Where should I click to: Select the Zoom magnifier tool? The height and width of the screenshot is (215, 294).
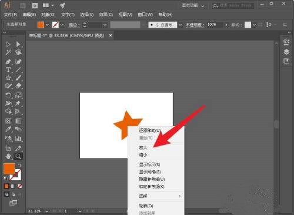coord(18,156)
